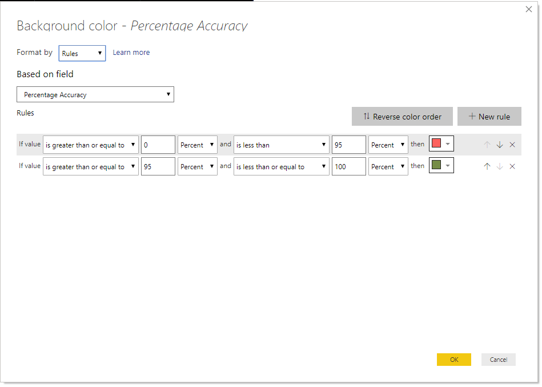Click Reverse color order button
542x387 pixels.
pos(402,117)
